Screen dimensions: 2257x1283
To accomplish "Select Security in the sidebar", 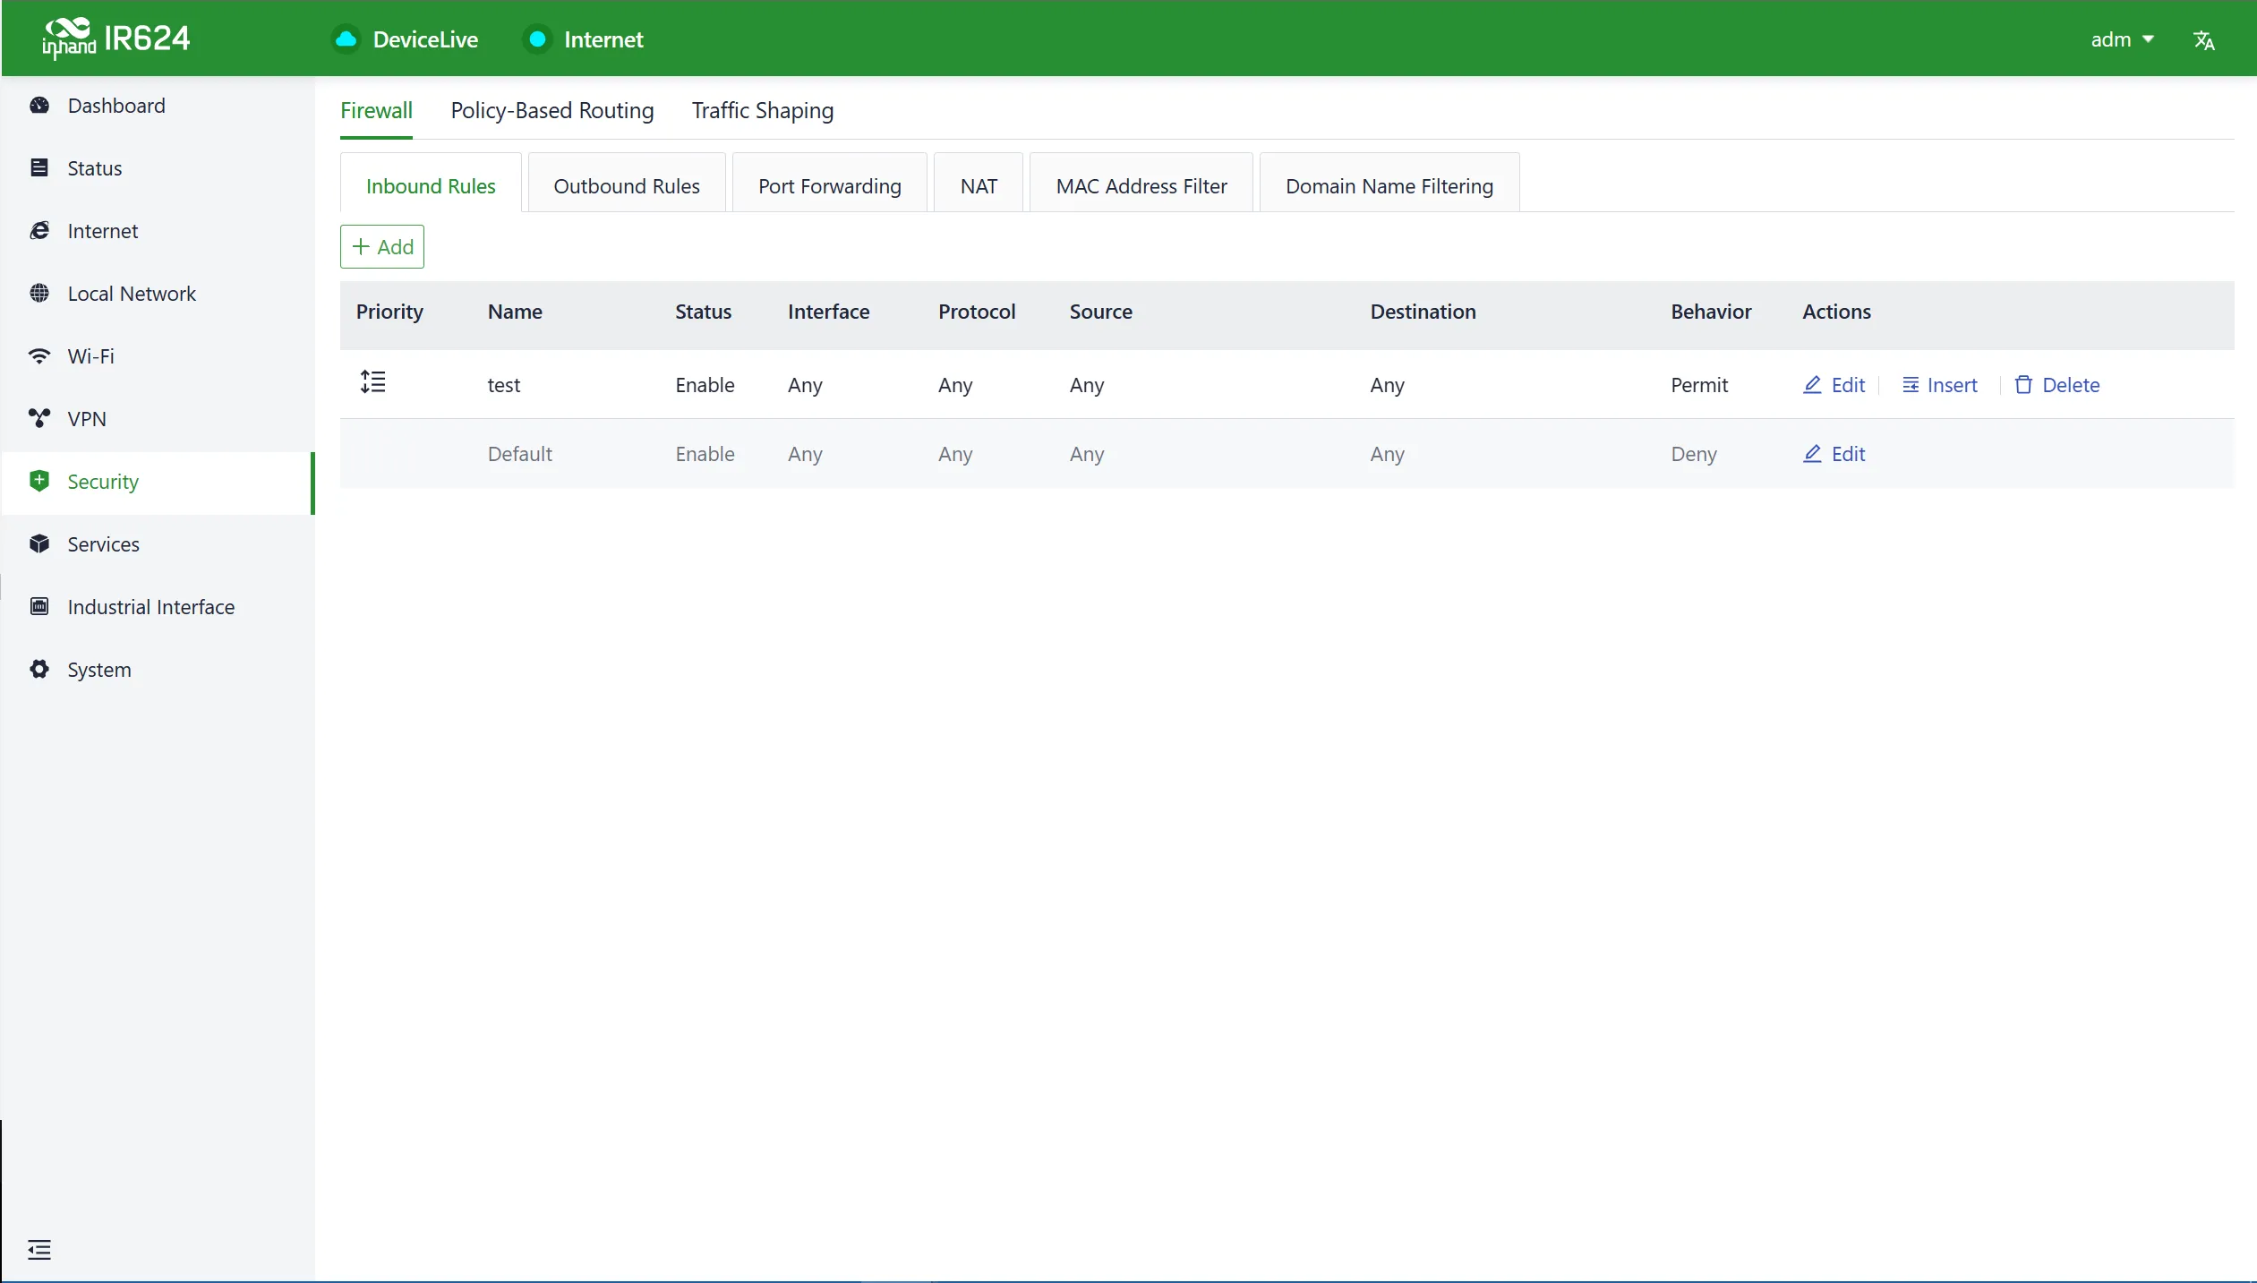I will pos(158,482).
